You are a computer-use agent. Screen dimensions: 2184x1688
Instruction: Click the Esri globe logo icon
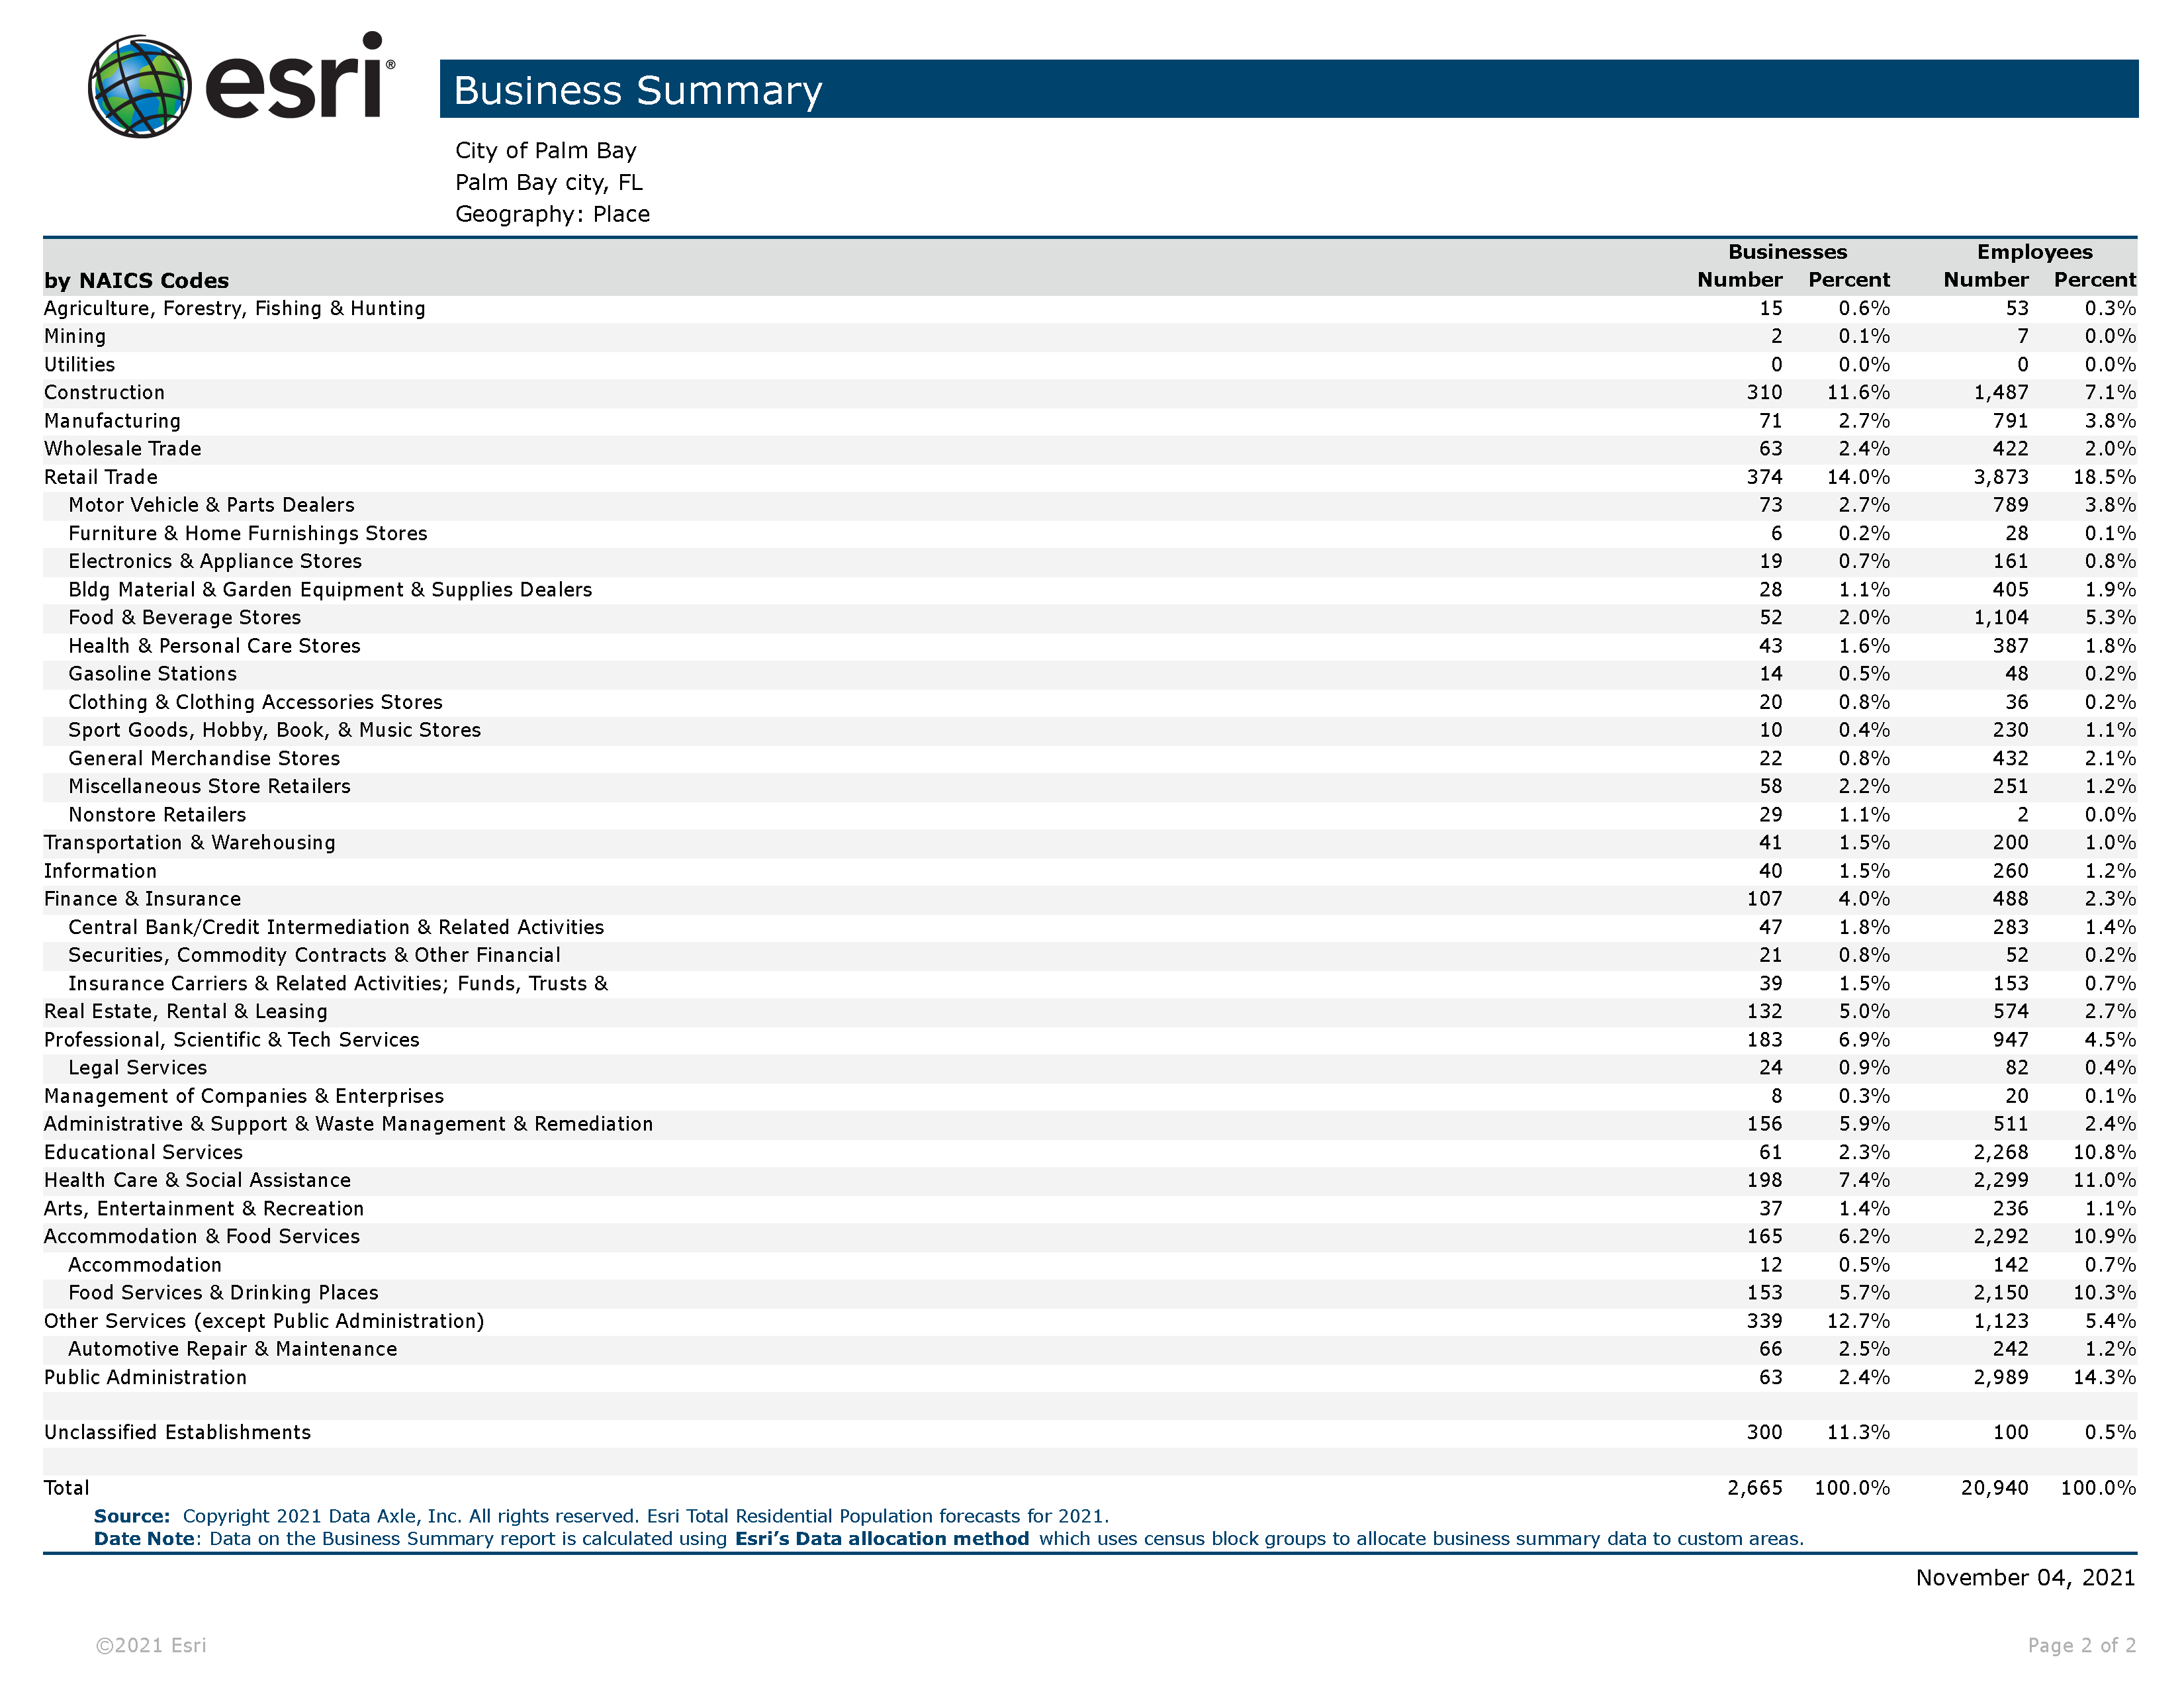click(140, 86)
